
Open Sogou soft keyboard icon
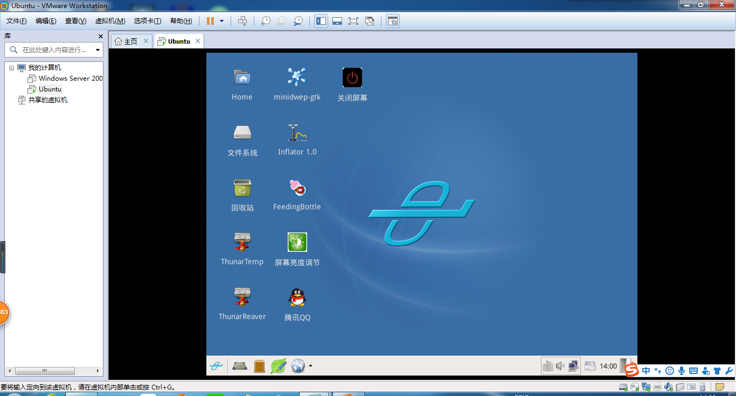[693, 371]
